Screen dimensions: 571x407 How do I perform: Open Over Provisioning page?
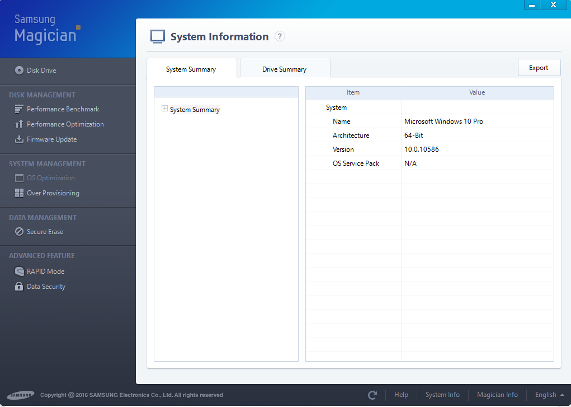[x=53, y=193]
